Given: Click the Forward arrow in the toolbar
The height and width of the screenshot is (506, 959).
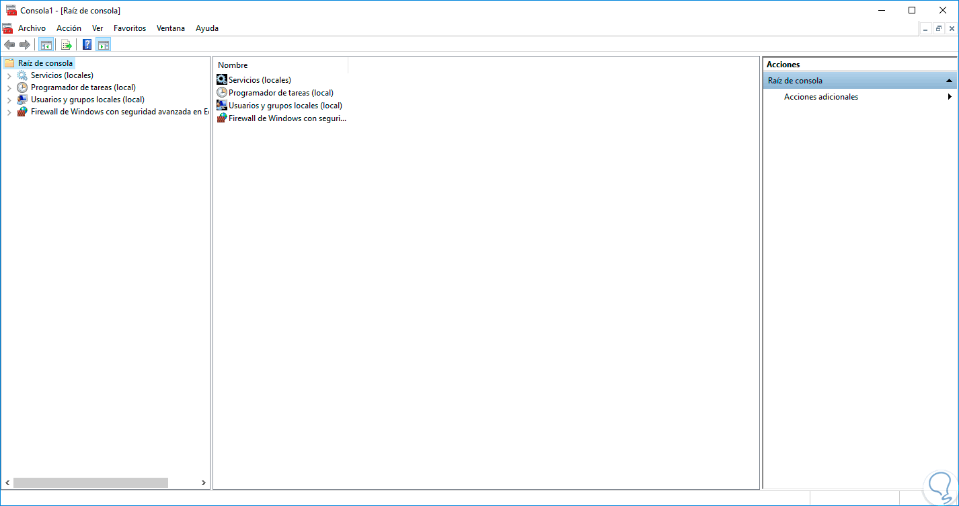Looking at the screenshot, I should point(25,45).
